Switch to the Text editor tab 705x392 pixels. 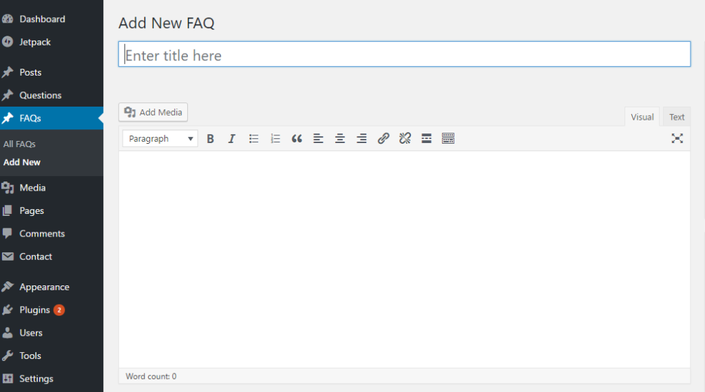point(677,117)
